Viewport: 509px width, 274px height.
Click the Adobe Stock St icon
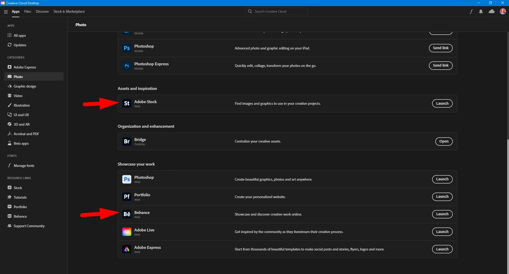click(127, 103)
